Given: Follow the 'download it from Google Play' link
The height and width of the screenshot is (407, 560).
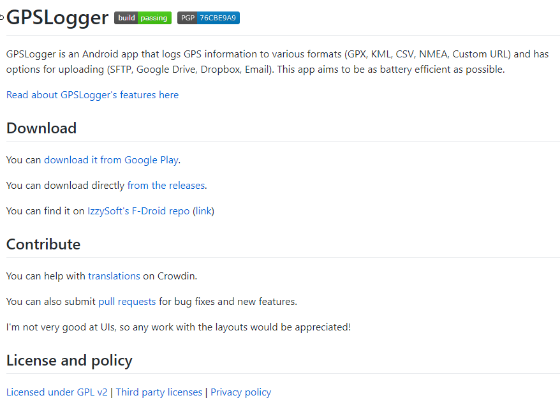Looking at the screenshot, I should coord(111,160).
